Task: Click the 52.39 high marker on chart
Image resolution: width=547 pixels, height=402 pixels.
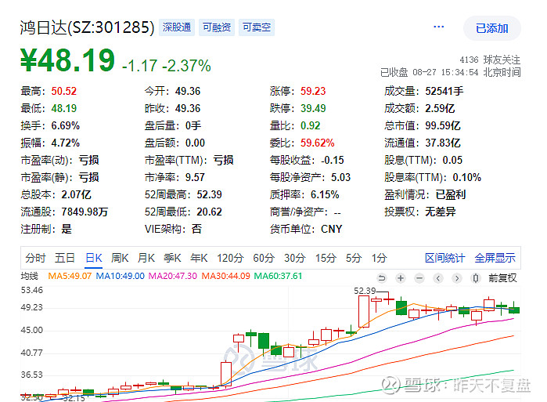Action: [x=365, y=291]
